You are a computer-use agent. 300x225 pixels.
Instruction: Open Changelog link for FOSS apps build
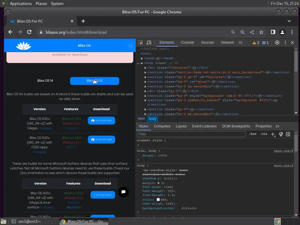click(40, 152)
